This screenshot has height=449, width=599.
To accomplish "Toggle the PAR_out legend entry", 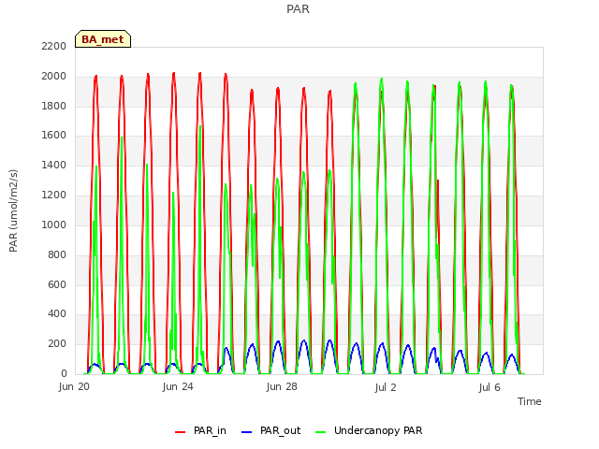I will pos(271,430).
